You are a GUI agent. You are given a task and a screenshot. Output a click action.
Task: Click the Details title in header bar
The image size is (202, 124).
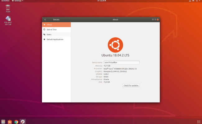(x=56, y=20)
